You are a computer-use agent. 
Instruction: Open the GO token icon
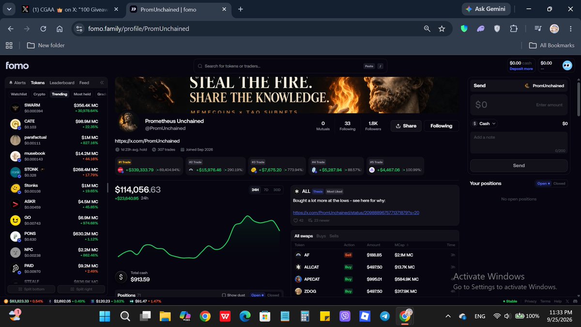click(15, 220)
